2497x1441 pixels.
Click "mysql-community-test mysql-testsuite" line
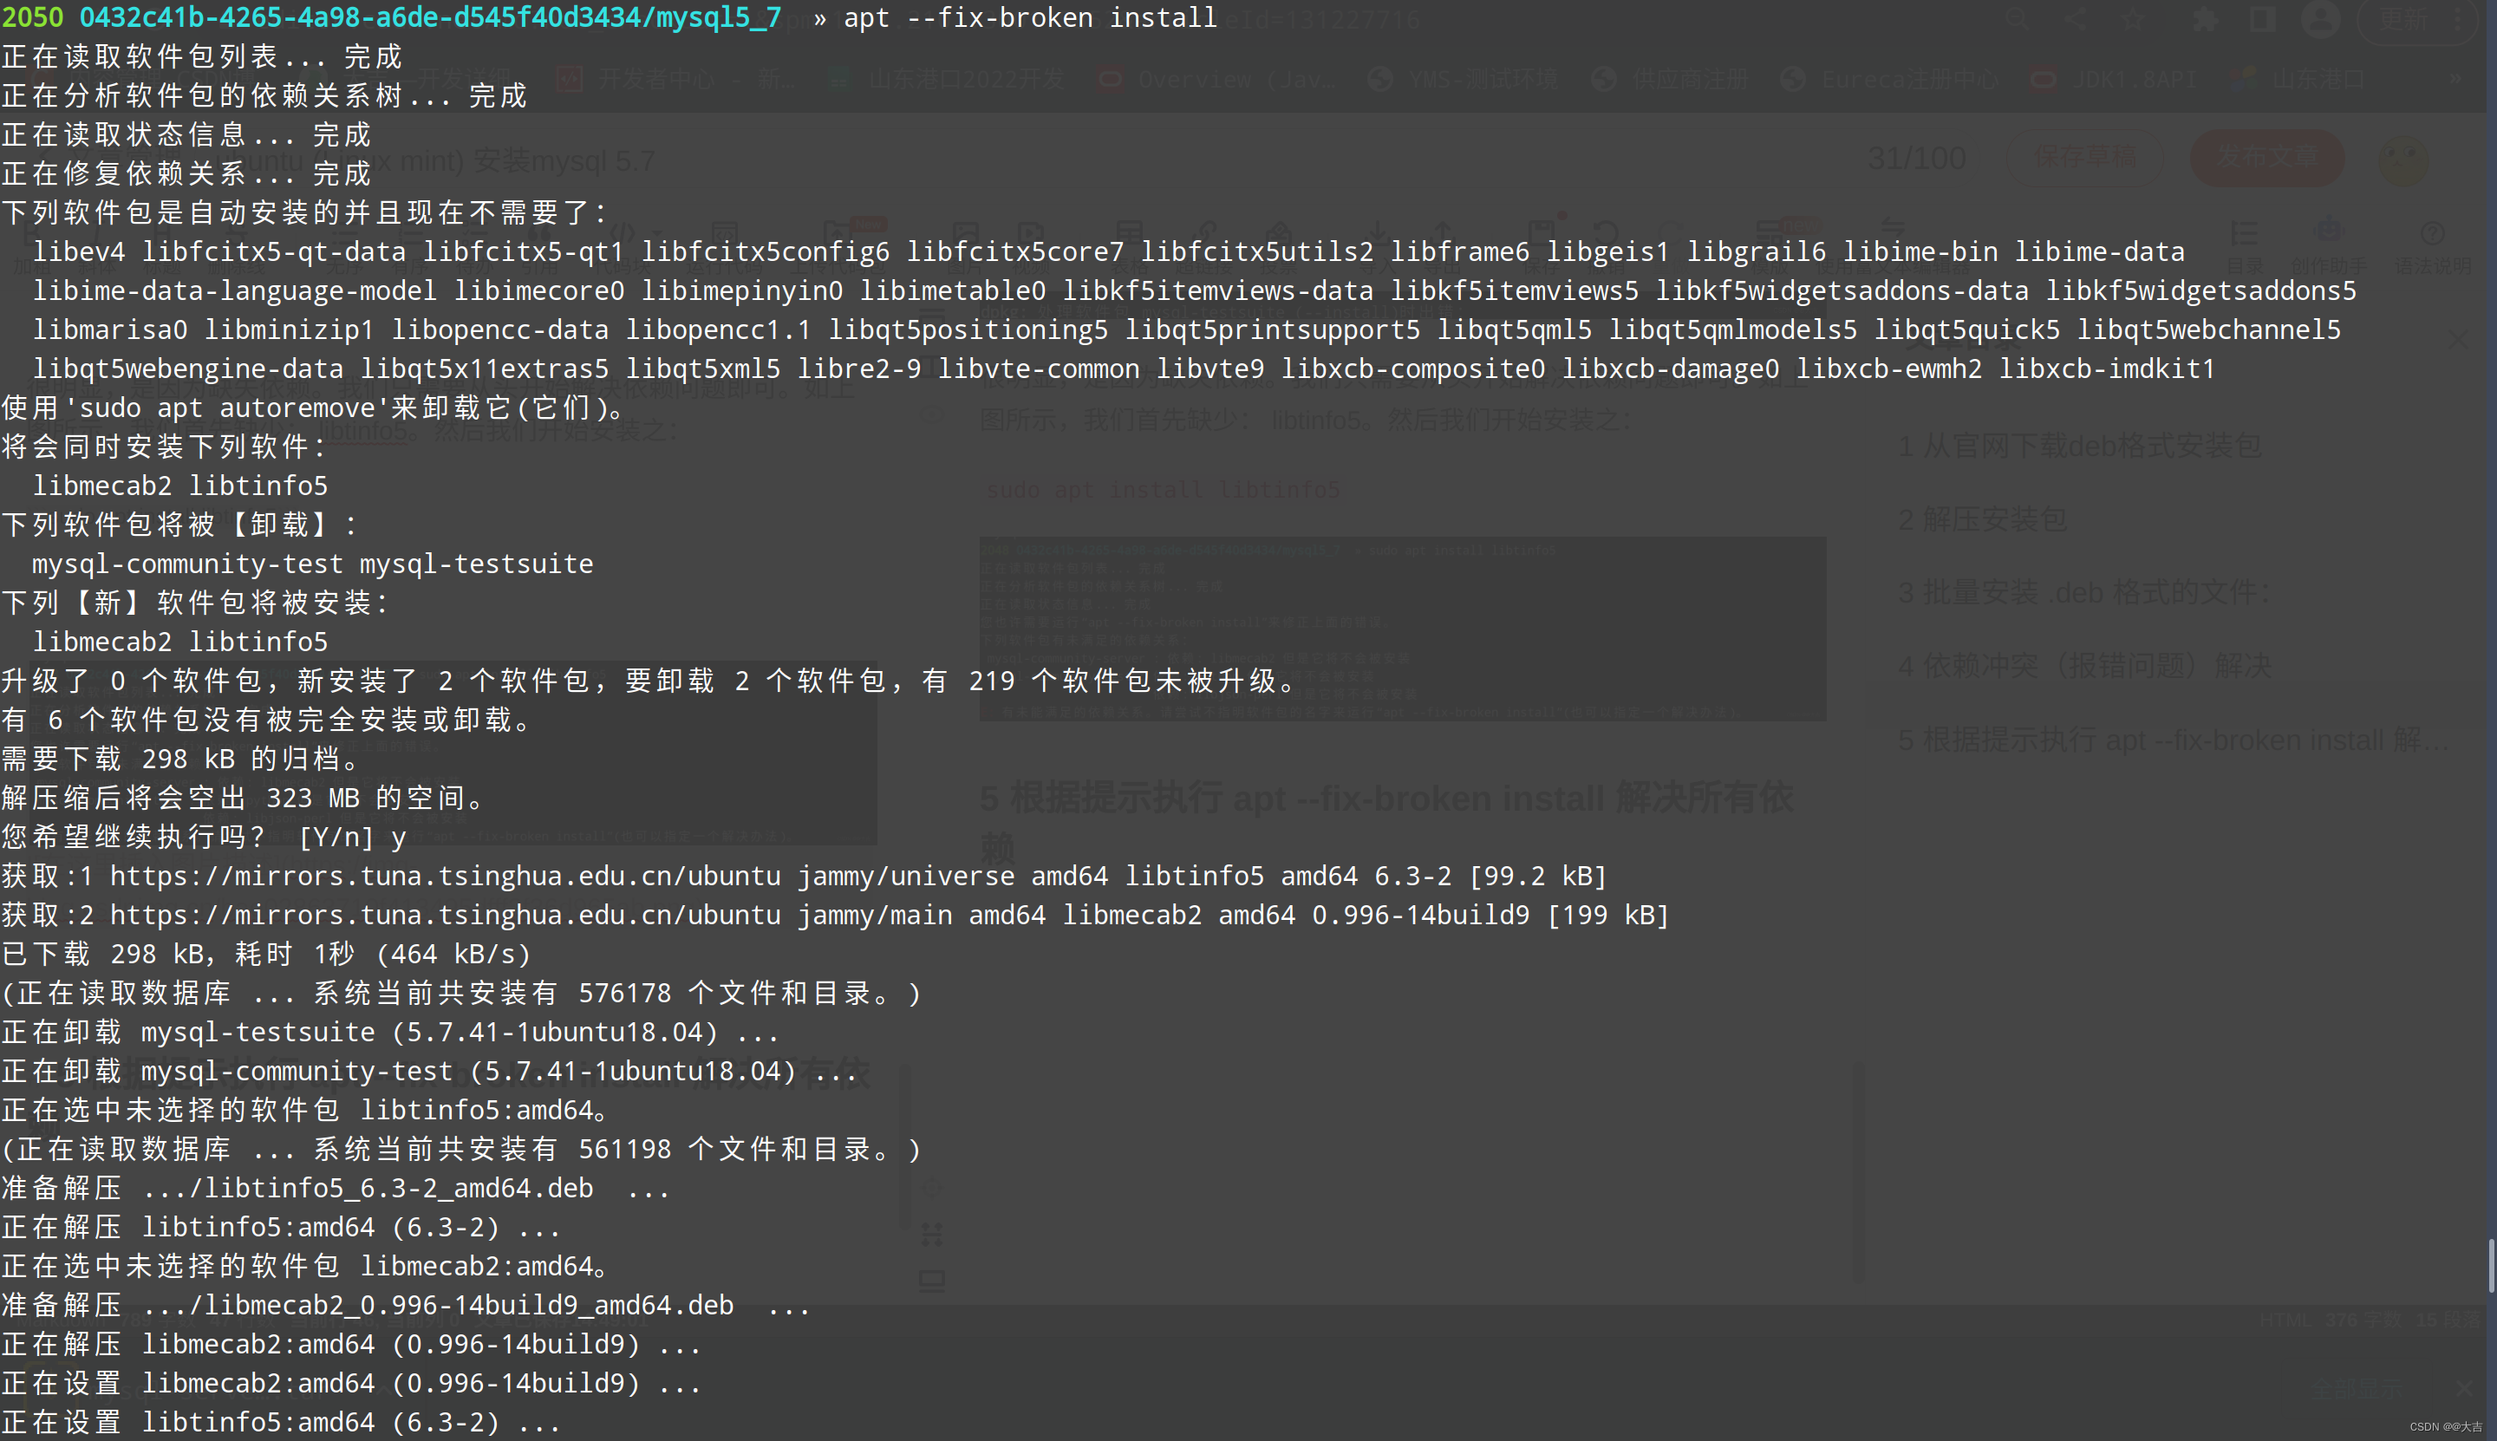313,564
